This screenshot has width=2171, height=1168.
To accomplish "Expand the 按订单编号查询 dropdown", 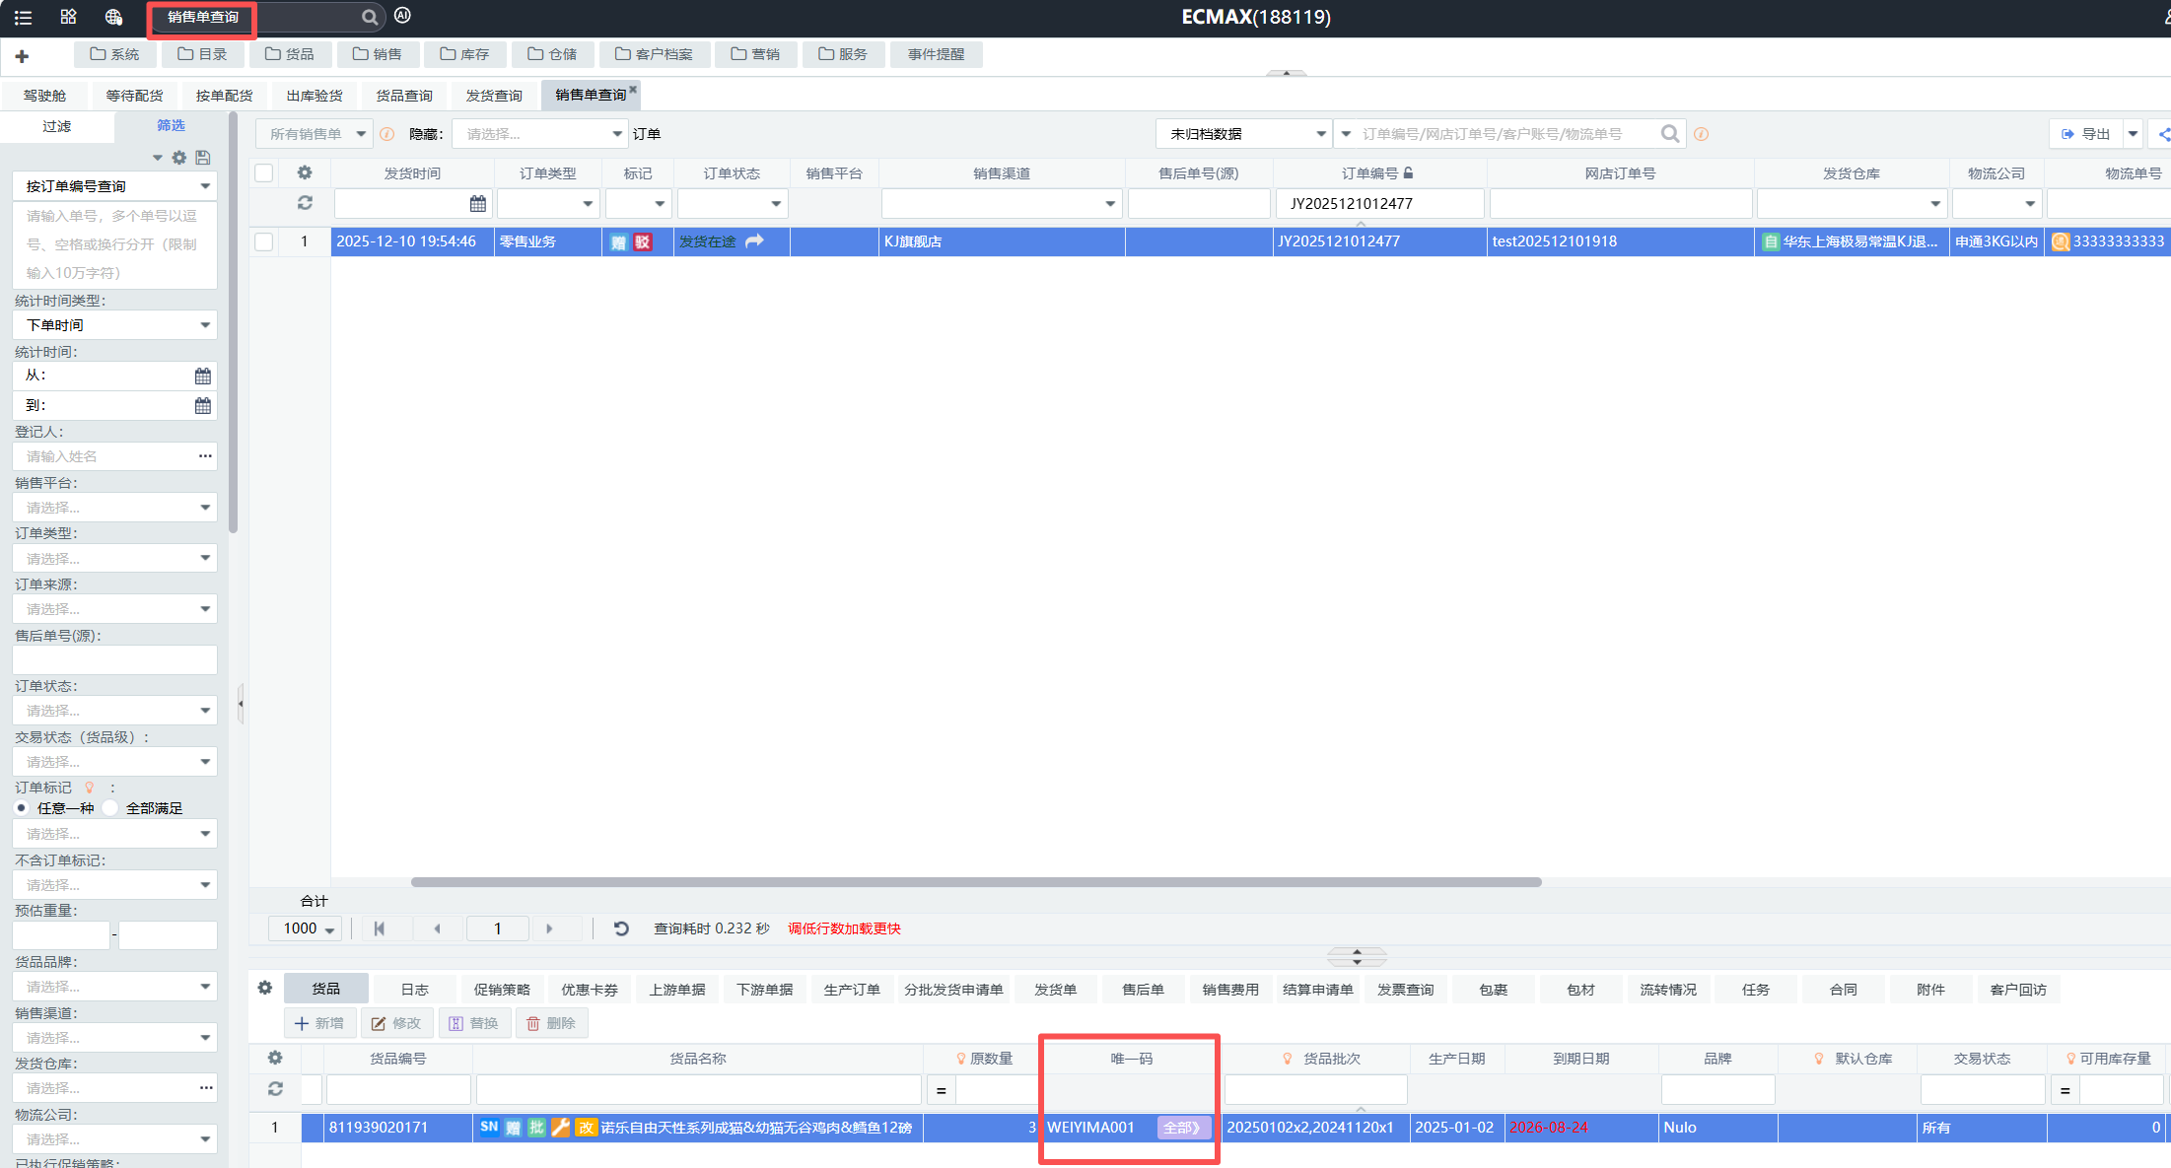I will click(114, 186).
